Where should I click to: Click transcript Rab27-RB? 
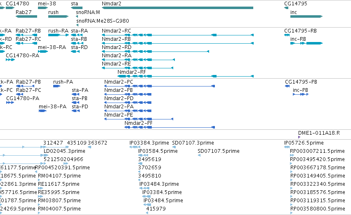click(26, 35)
